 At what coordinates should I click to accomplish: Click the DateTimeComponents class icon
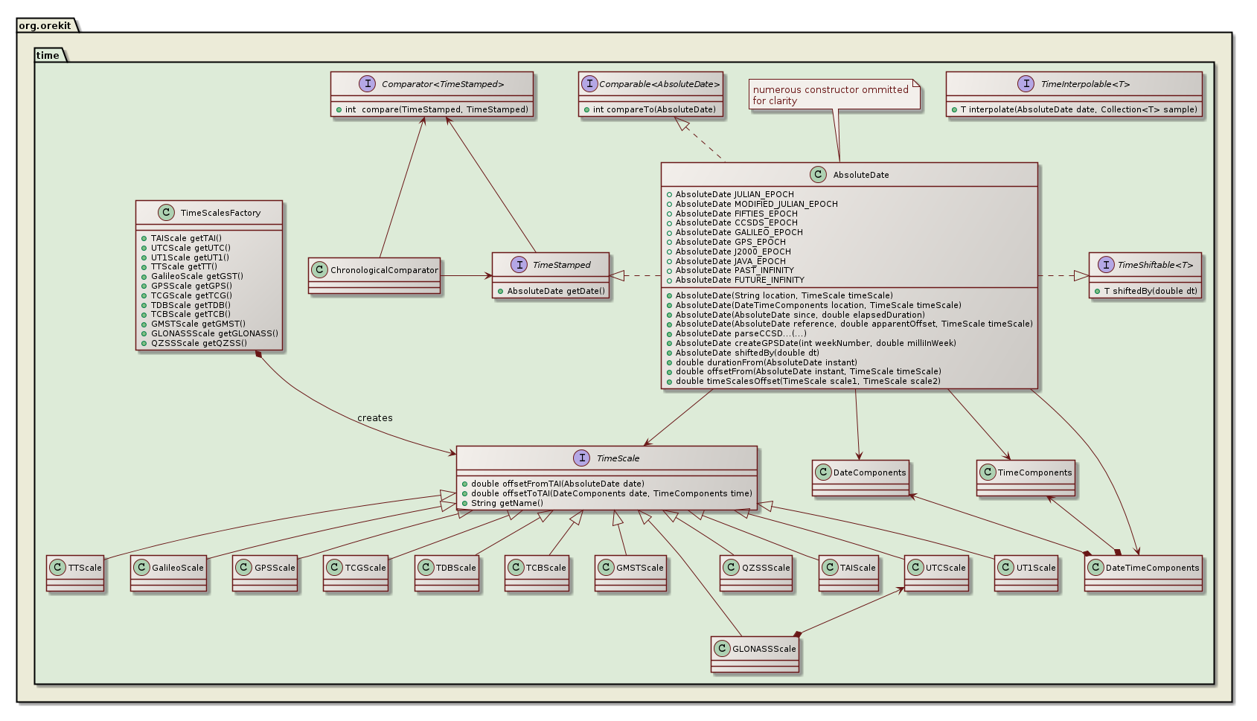[x=1096, y=568]
